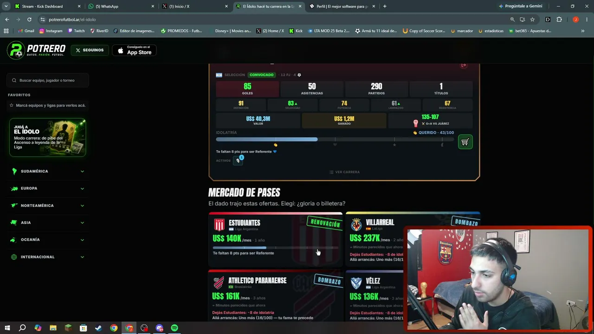Reload the page with the refresh icon
Image resolution: width=594 pixels, height=334 pixels.
(29, 19)
